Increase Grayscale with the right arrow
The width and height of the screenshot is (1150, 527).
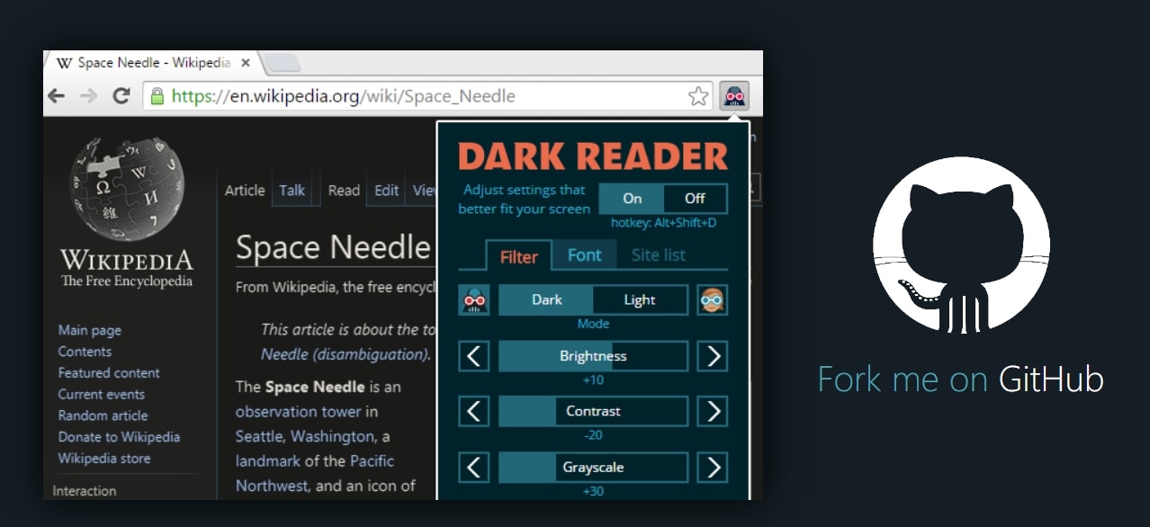pyautogui.click(x=713, y=468)
